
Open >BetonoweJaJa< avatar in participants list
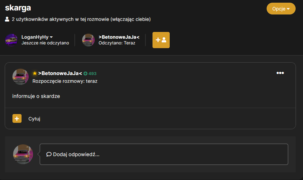point(88,40)
